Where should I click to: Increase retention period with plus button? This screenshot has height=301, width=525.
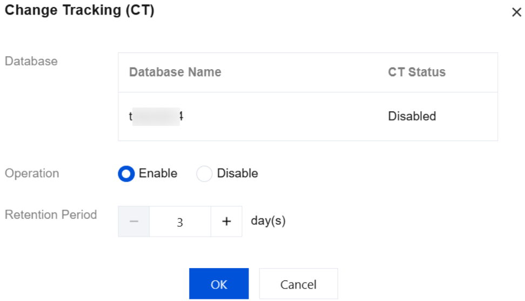pyautogui.click(x=226, y=222)
